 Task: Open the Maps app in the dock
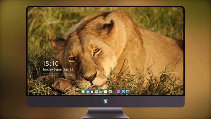tap(96, 92)
